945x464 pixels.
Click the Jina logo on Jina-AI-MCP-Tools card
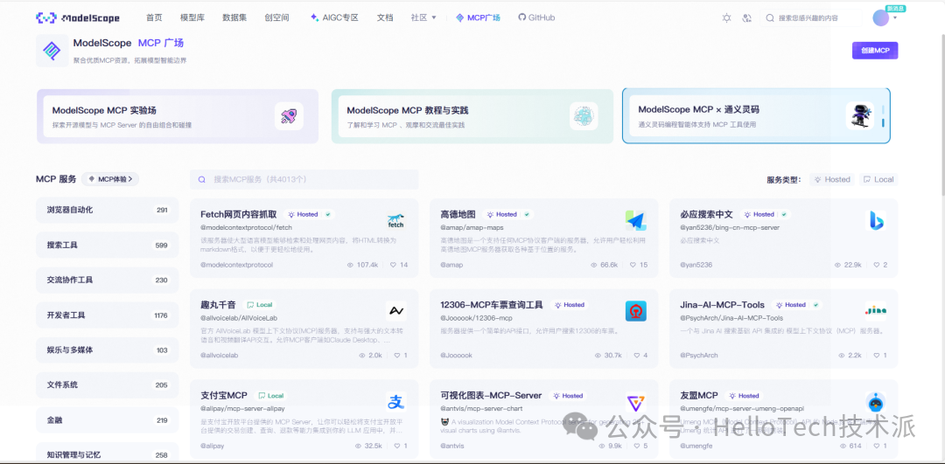[x=875, y=310]
